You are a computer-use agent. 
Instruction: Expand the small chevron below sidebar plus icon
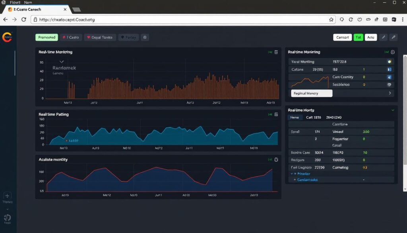pos(7,209)
